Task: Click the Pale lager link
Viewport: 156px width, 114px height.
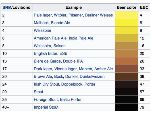Action: coord(43,15)
